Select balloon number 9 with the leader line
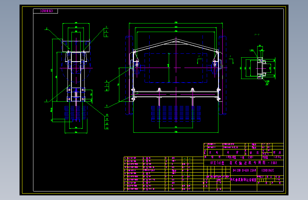 tap(107, 106)
